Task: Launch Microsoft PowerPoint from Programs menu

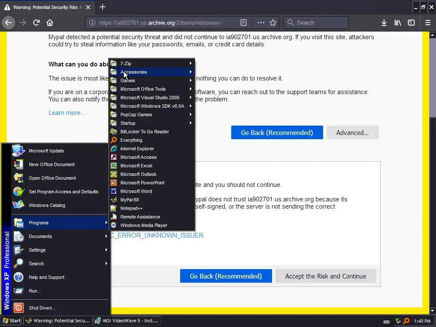Action: click(152, 183)
